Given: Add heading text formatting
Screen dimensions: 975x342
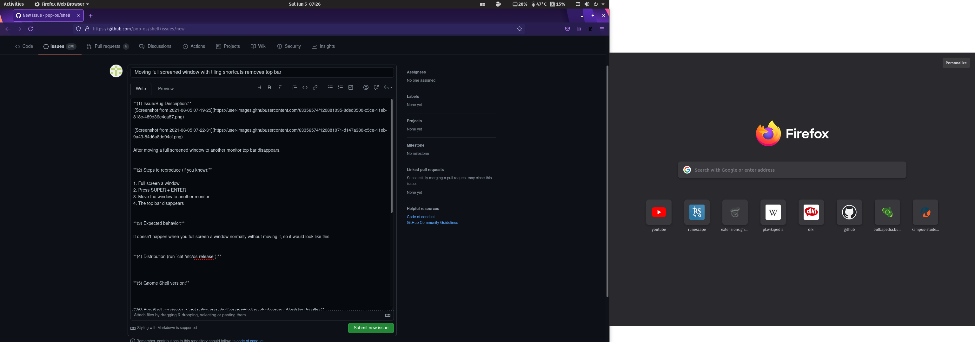Looking at the screenshot, I should point(259,88).
